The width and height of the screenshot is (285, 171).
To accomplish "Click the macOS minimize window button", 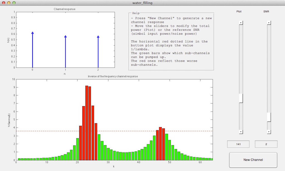I will [9, 3].
